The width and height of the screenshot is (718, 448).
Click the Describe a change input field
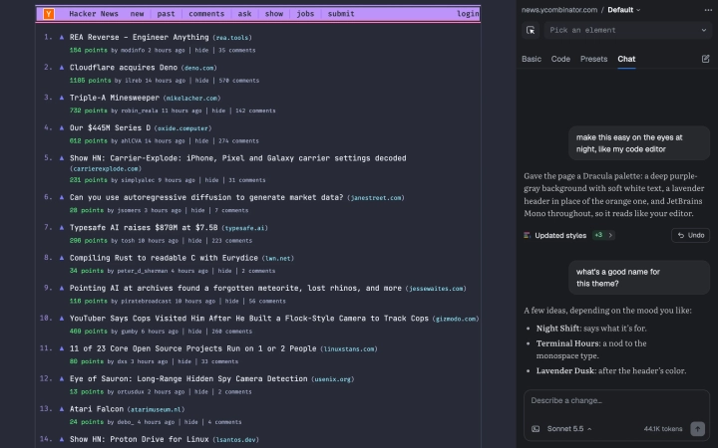click(616, 401)
